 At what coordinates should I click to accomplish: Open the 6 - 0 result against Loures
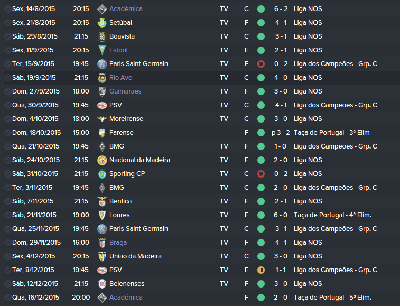(x=280, y=215)
